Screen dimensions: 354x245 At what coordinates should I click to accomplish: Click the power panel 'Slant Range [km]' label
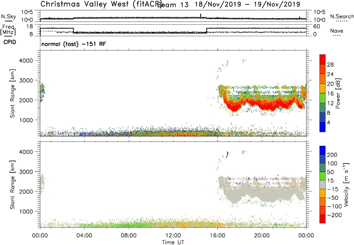[12, 93]
